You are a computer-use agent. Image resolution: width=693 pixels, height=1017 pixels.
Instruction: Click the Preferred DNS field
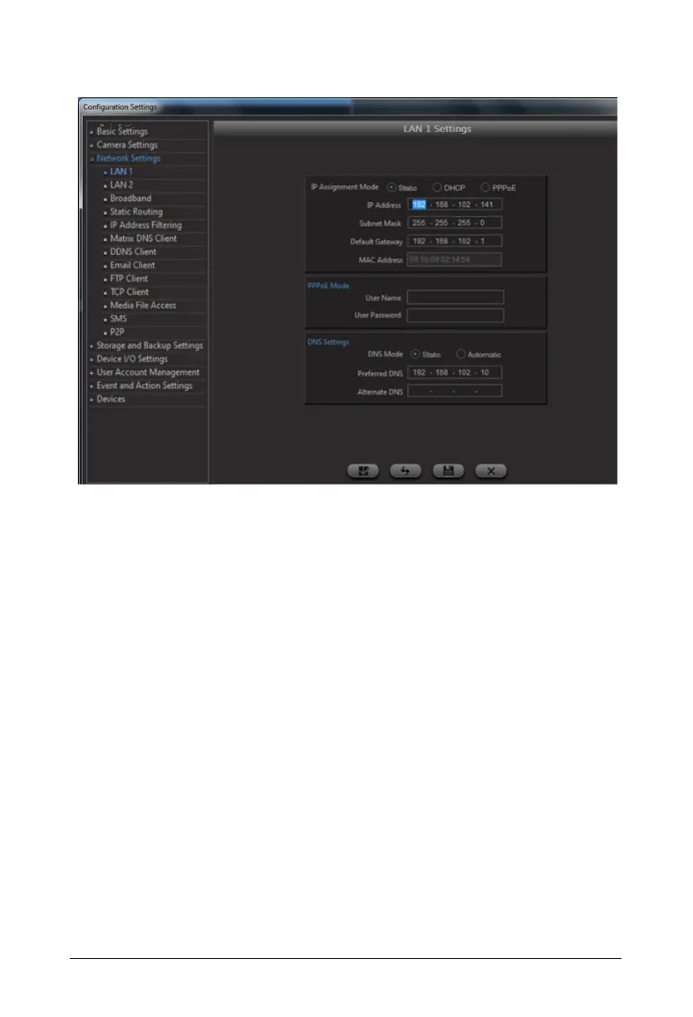point(455,372)
